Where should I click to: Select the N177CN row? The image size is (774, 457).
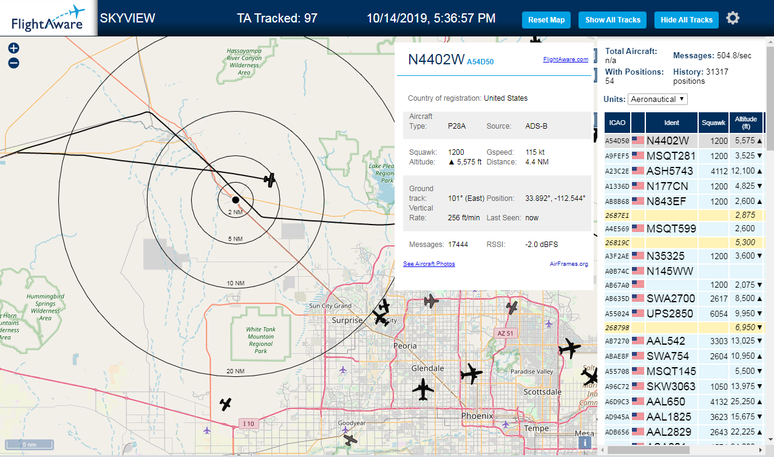click(x=684, y=186)
